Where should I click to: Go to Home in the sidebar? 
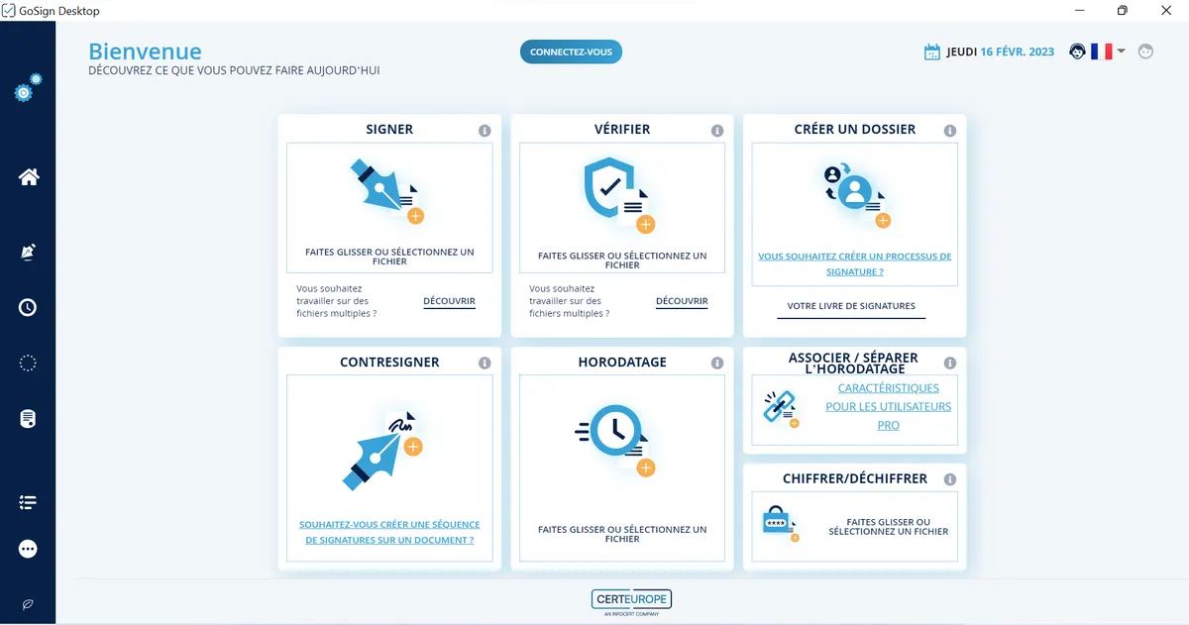pos(29,177)
